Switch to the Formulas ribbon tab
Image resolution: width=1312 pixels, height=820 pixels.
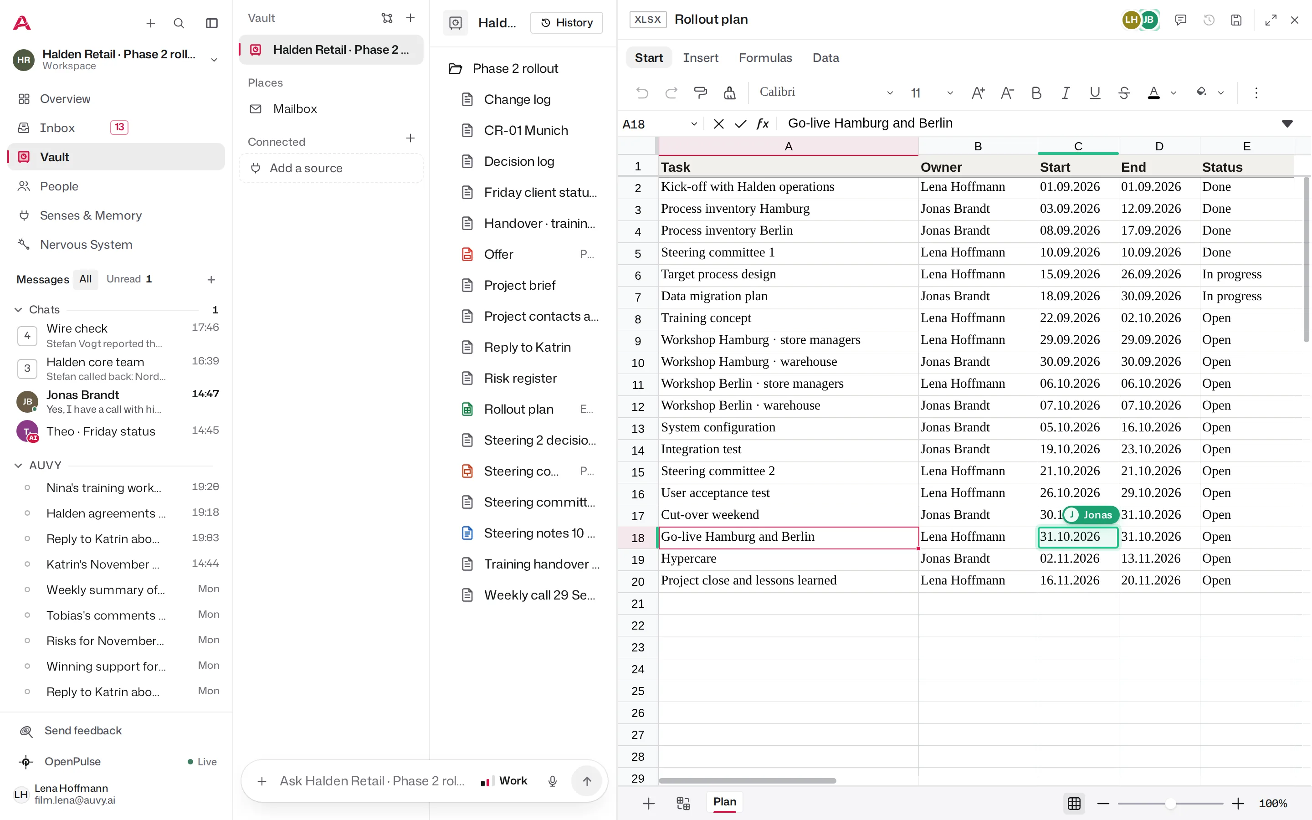765,58
